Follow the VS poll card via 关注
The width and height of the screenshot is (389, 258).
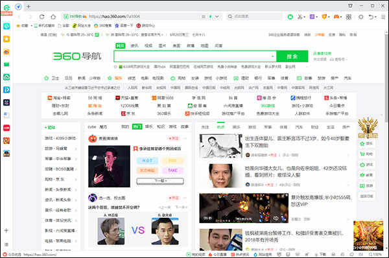[174, 198]
